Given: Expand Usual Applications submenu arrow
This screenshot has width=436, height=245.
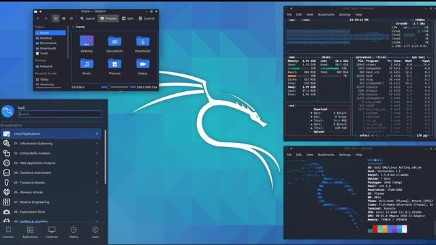Looking at the screenshot, I should click(97, 133).
